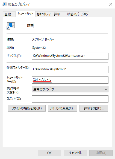The image size is (115, 159).
Task: Click the System32 location text
Action: click(x=39, y=48)
